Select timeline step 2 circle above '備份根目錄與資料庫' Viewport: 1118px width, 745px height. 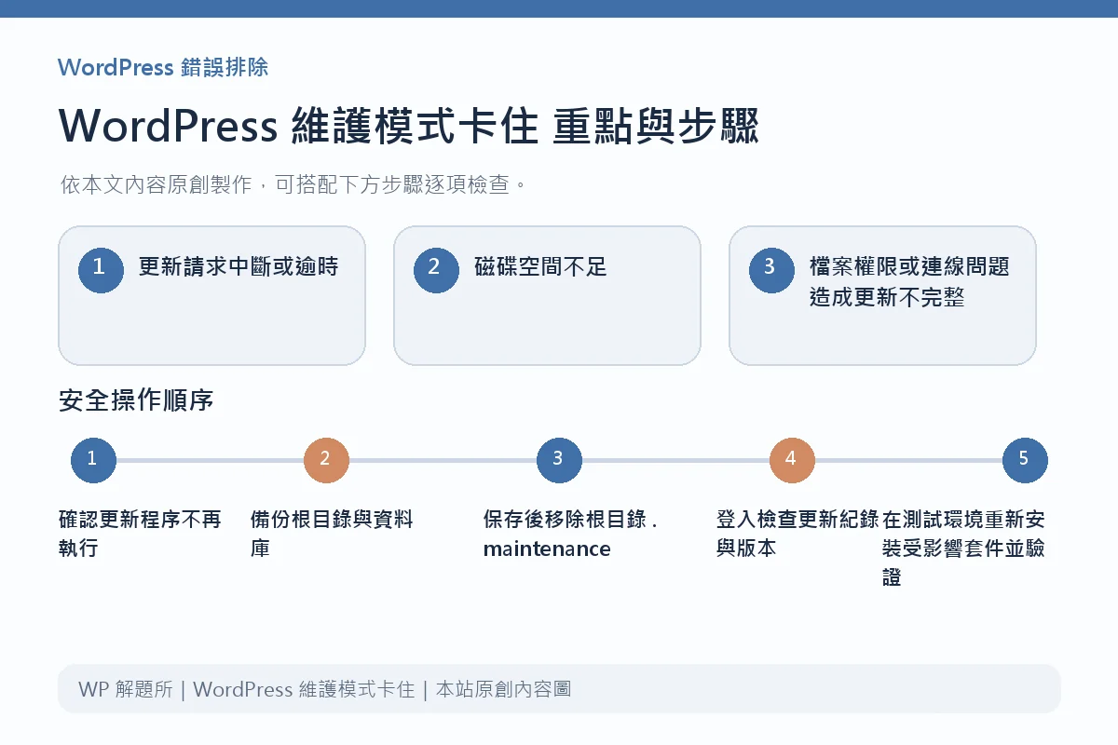pyautogui.click(x=326, y=460)
